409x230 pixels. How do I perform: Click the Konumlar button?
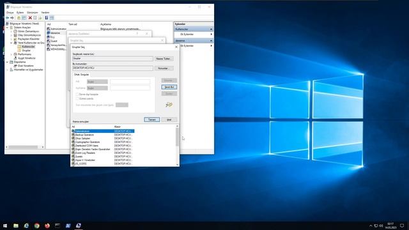pos(164,68)
